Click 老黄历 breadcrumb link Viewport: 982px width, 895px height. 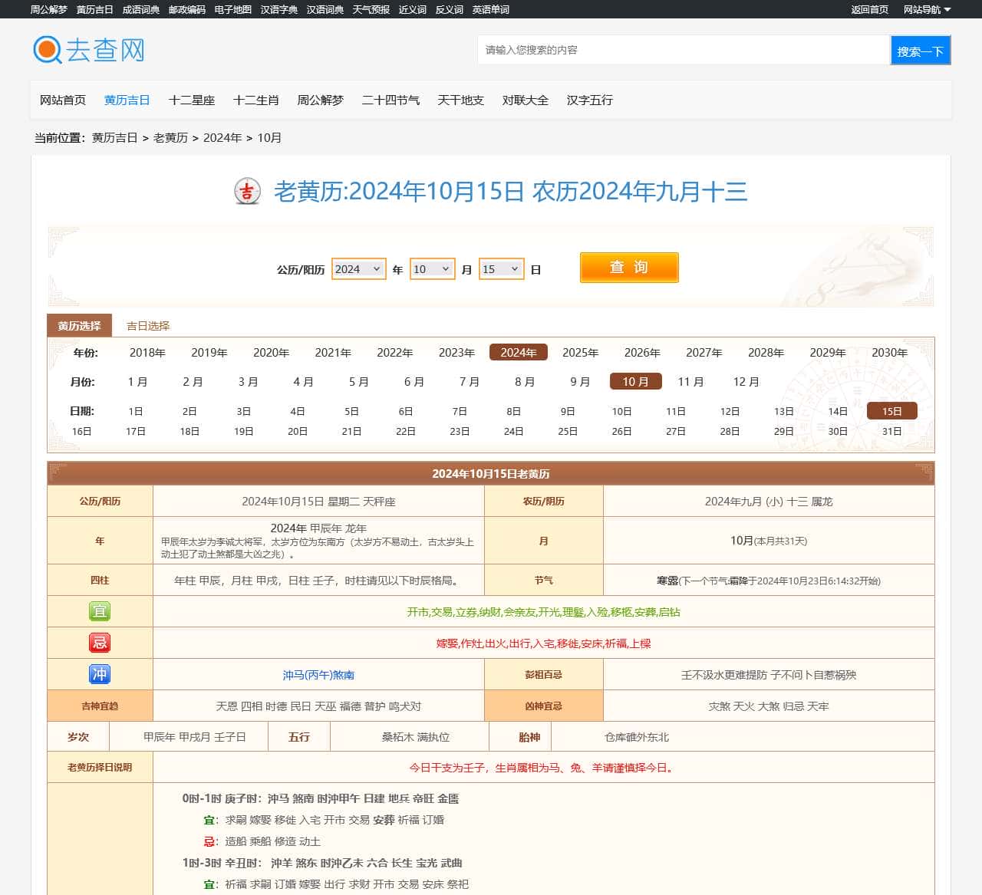point(170,137)
